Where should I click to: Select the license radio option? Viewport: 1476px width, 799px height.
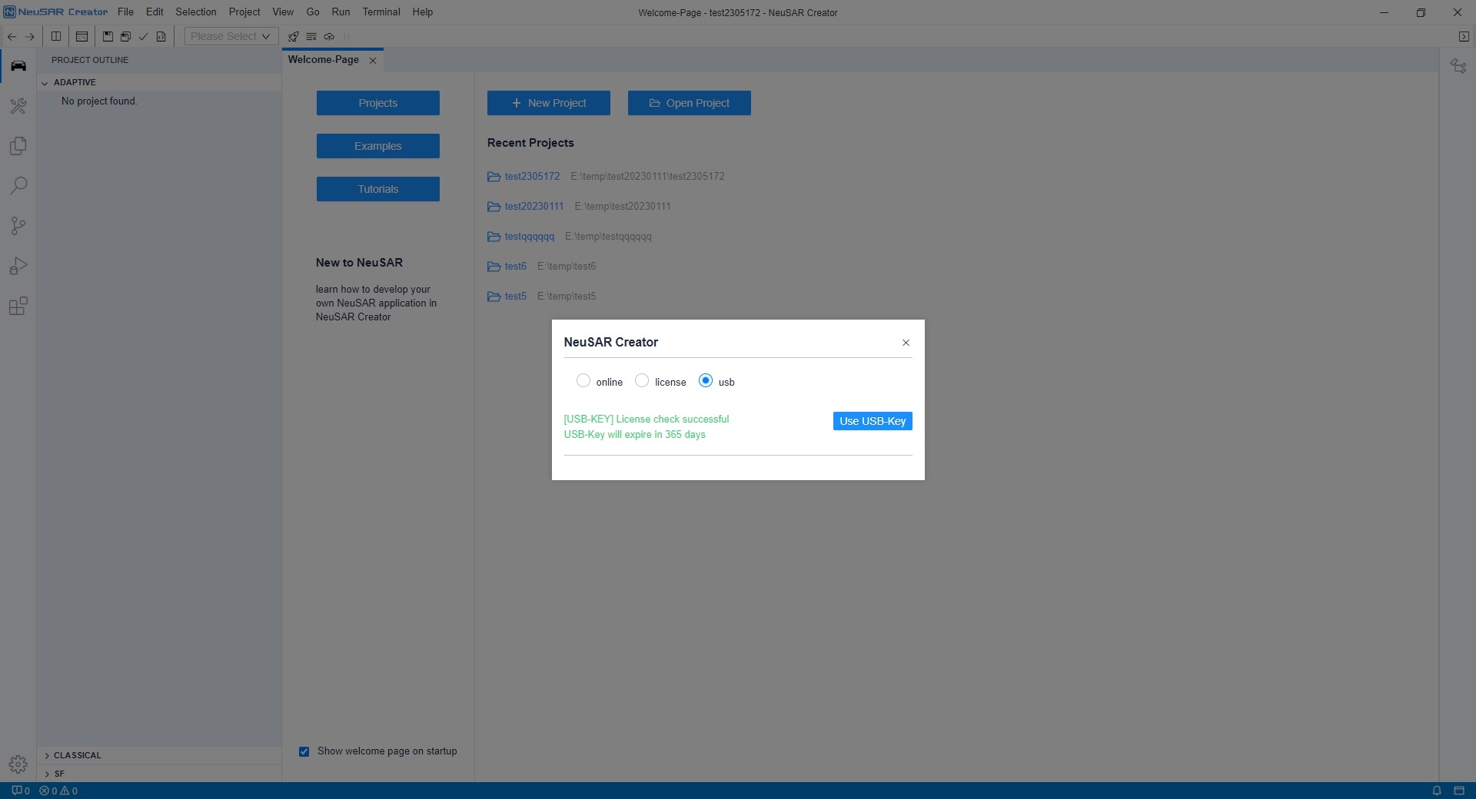pyautogui.click(x=642, y=381)
